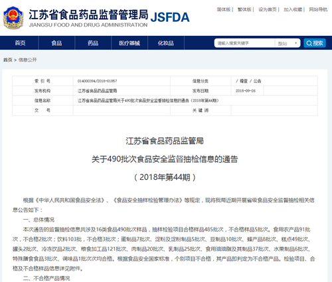Switch to 繁体版 link
Viewport: 332px width, 282px height.
[x=244, y=9]
